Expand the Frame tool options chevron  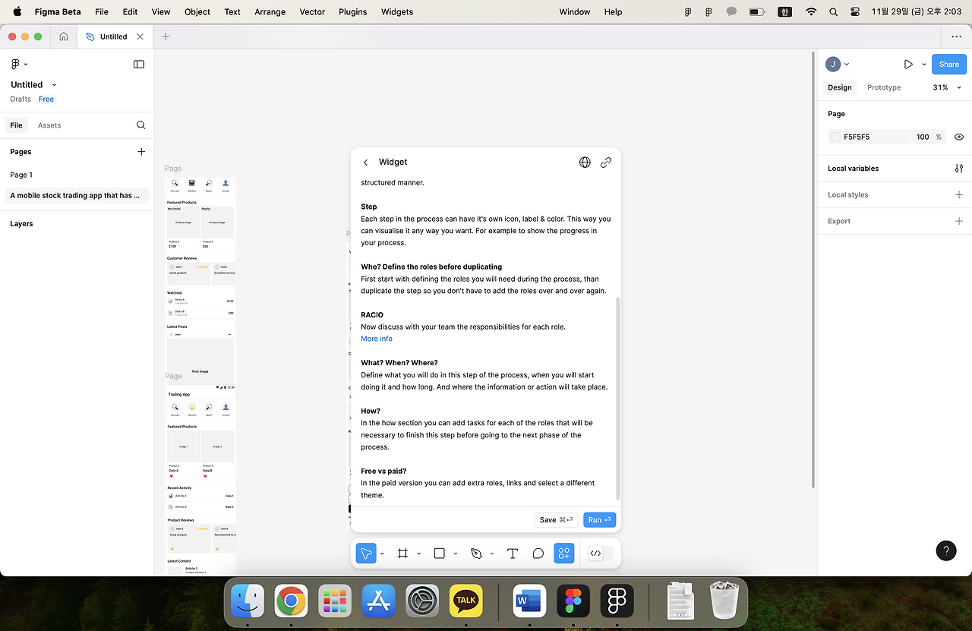[419, 554]
